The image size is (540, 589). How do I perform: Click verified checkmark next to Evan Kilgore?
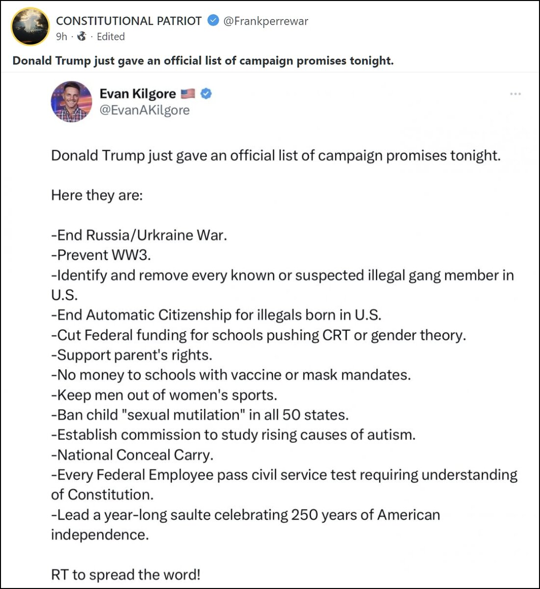point(206,94)
